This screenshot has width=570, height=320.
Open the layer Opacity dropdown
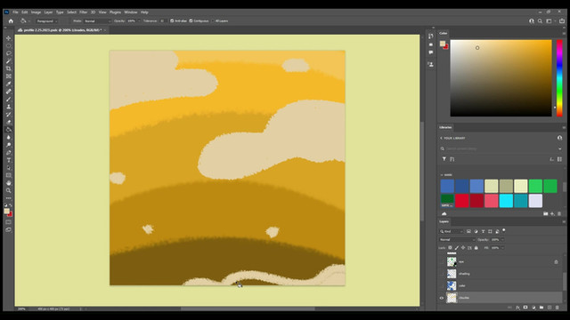[502, 240]
